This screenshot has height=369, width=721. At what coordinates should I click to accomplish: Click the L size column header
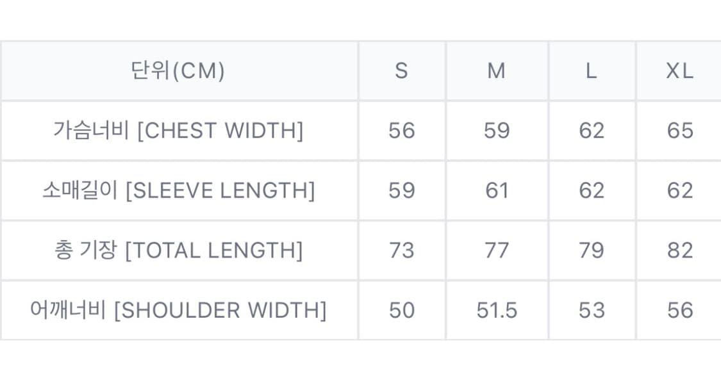coord(591,70)
